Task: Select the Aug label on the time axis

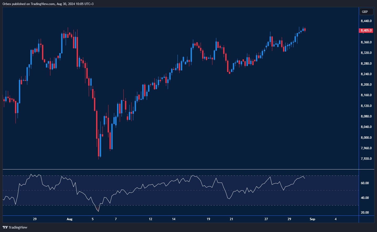Action: pos(70,219)
